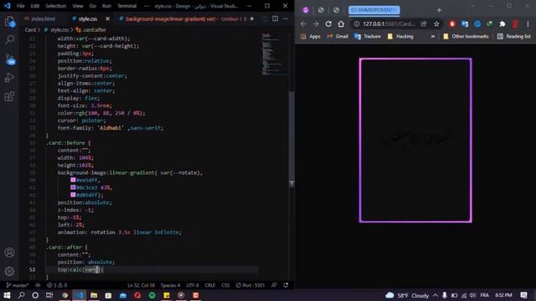
Task: Open Windows taskbar search
Action: coord(21,295)
